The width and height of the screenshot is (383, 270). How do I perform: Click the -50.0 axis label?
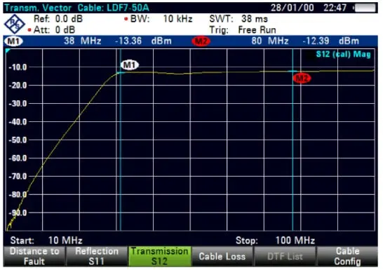click(x=18, y=140)
